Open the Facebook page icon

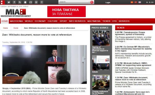14,2
